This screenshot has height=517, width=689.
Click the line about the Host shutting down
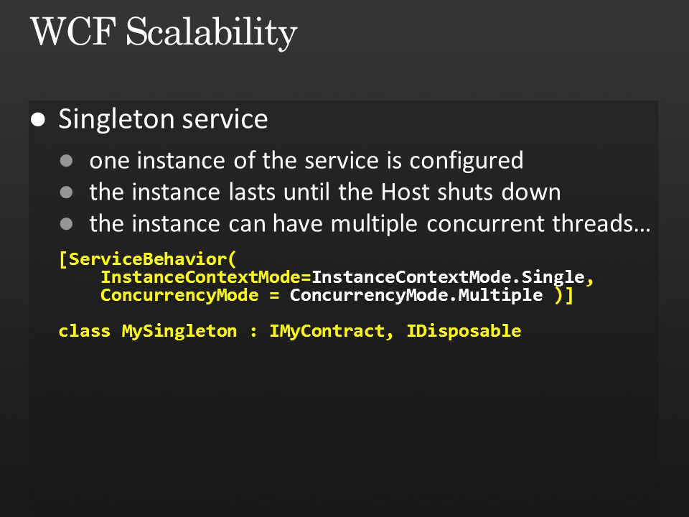[325, 192]
